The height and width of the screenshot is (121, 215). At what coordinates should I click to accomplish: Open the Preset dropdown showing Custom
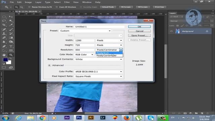click(85, 31)
